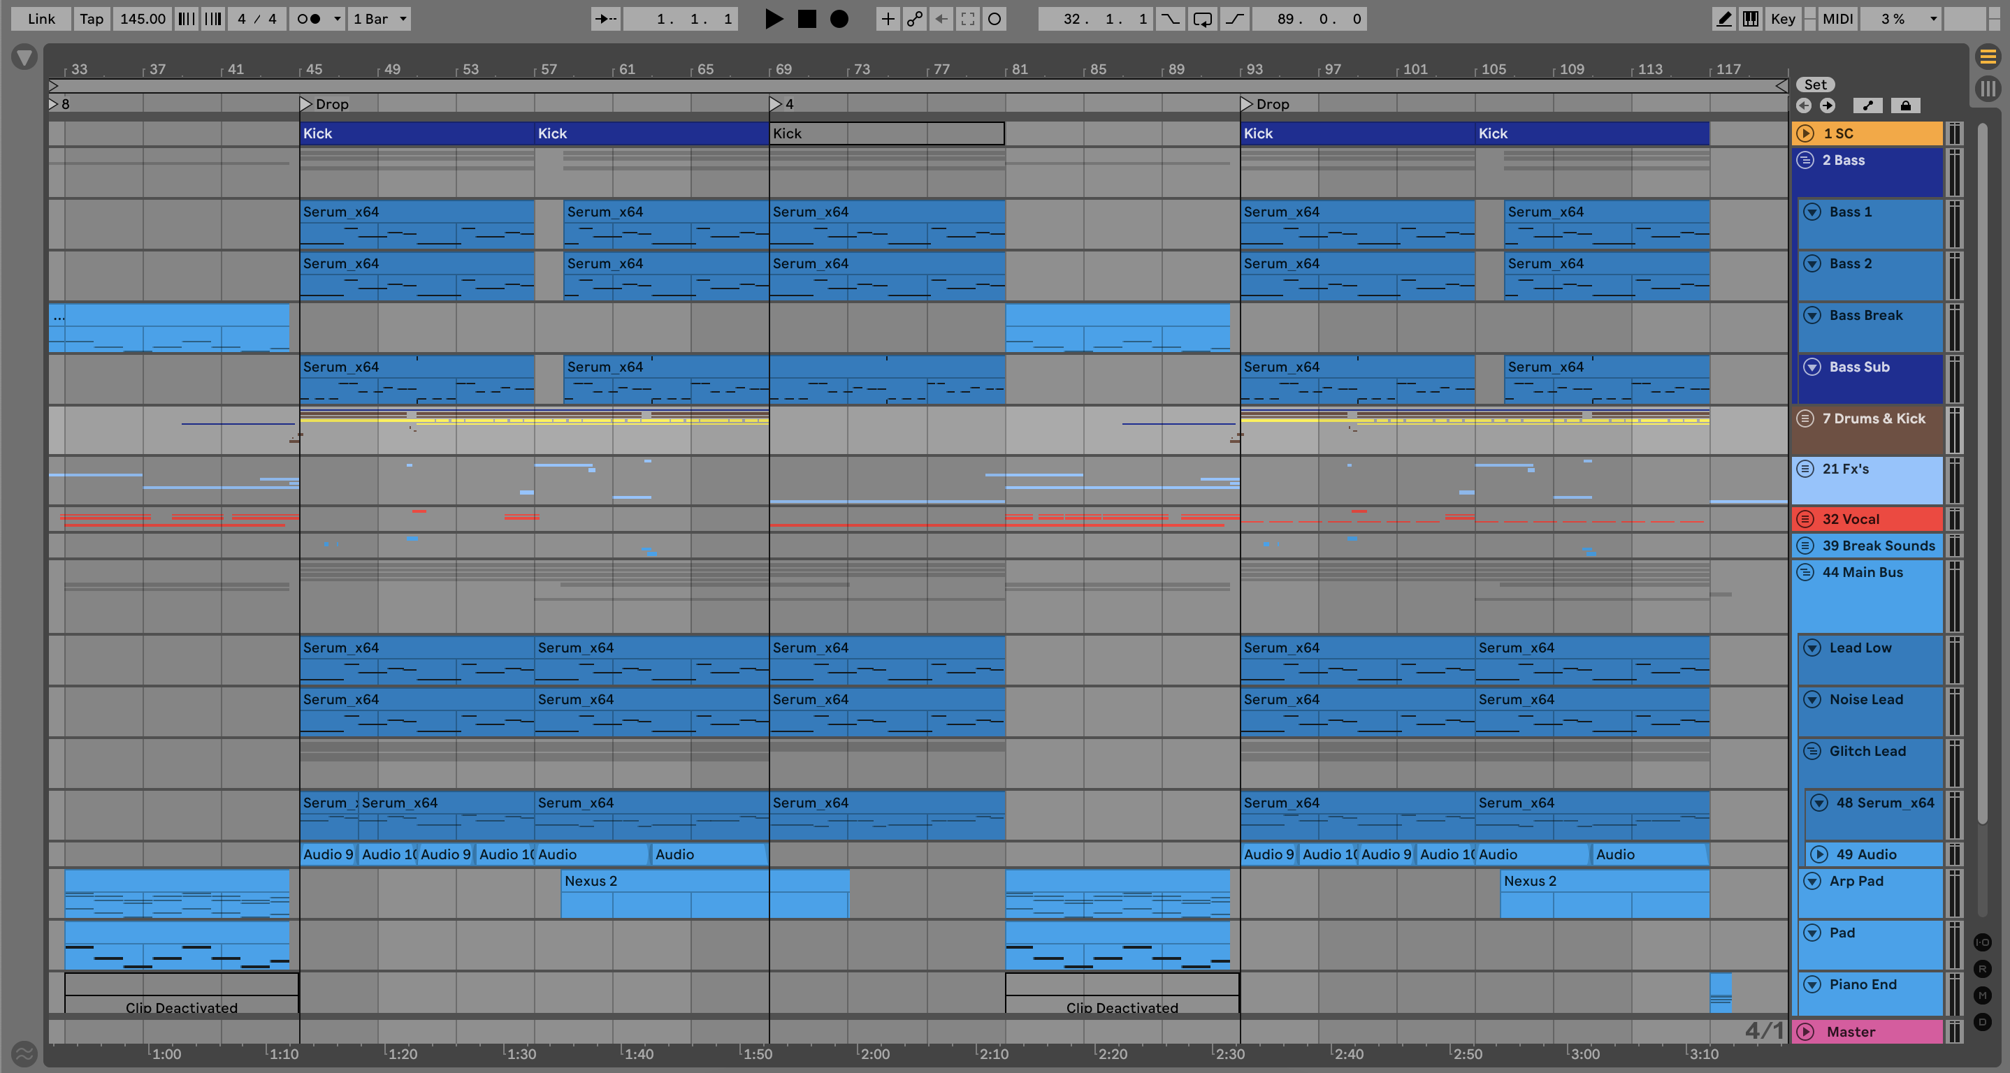Collapse the 44 Main Bus group
This screenshot has height=1073, width=2010.
tap(1805, 572)
